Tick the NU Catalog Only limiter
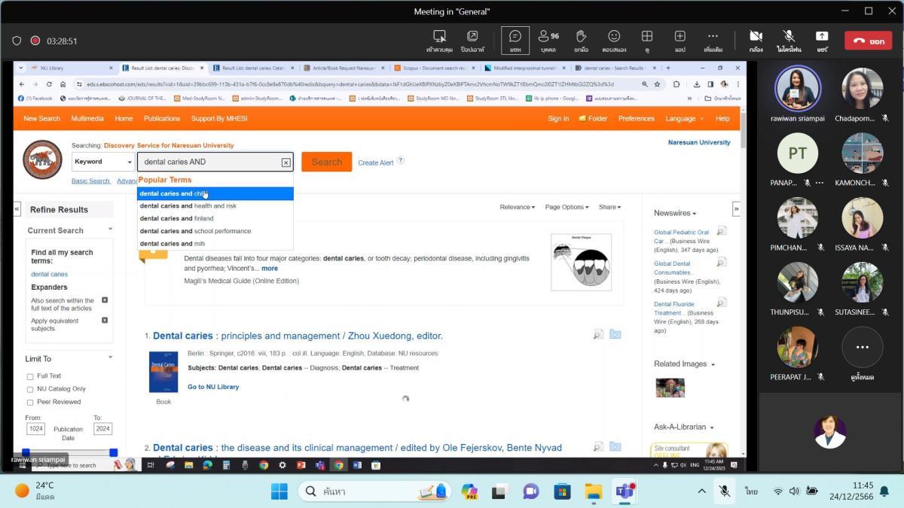 pyautogui.click(x=30, y=389)
